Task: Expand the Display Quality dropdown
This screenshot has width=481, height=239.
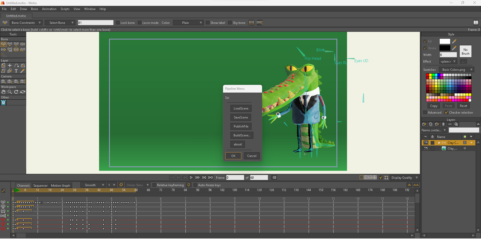Action: point(404,177)
